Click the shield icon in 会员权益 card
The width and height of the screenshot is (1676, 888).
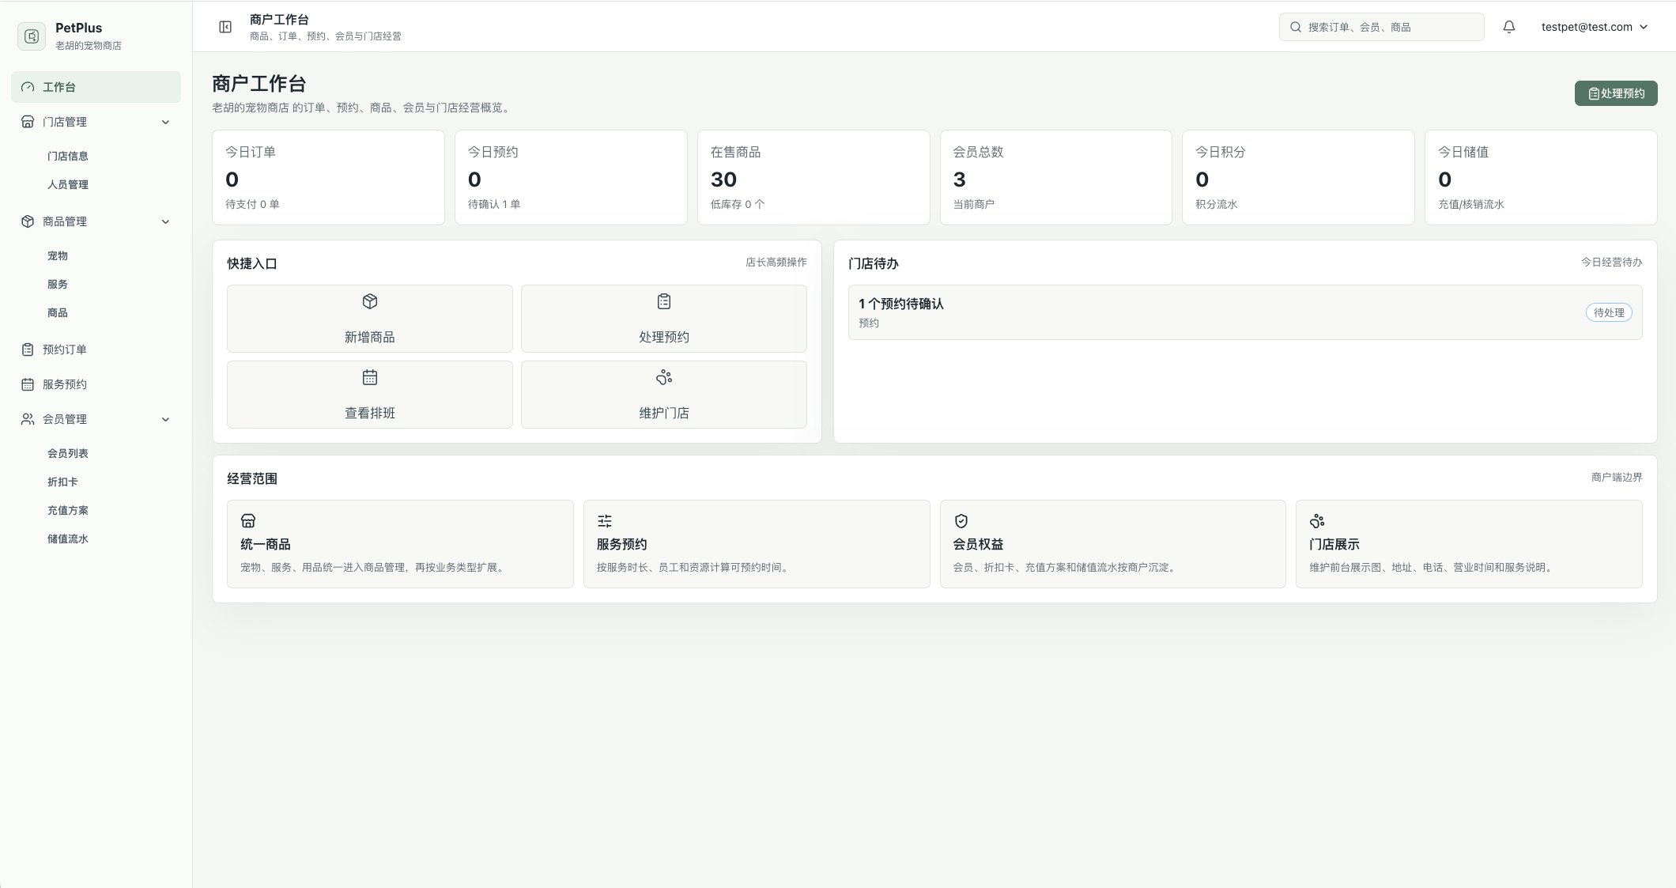pos(961,521)
